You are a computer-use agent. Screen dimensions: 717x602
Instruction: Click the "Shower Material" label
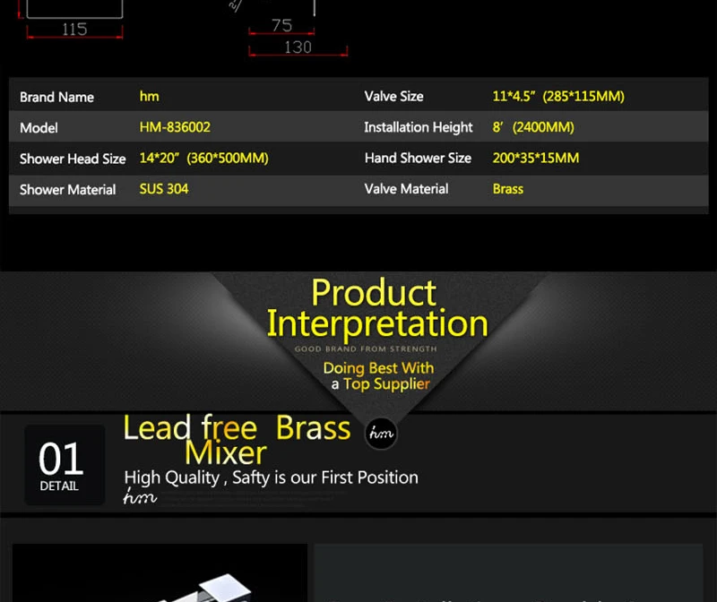68,190
